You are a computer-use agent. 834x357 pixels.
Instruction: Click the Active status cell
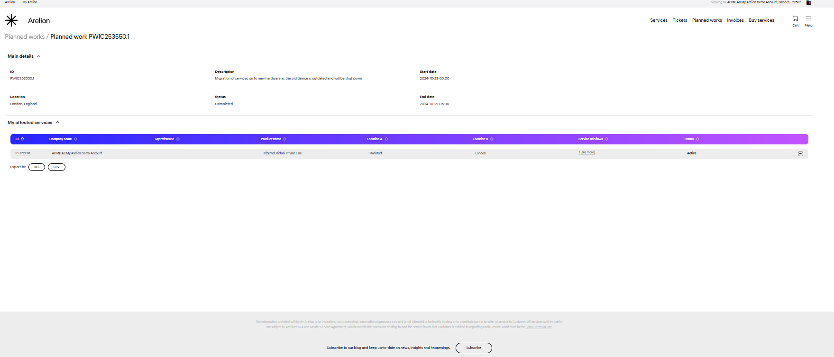[692, 153]
